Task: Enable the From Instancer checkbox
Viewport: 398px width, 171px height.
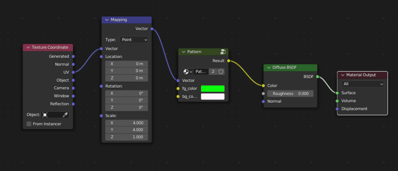Action: [x=29, y=124]
